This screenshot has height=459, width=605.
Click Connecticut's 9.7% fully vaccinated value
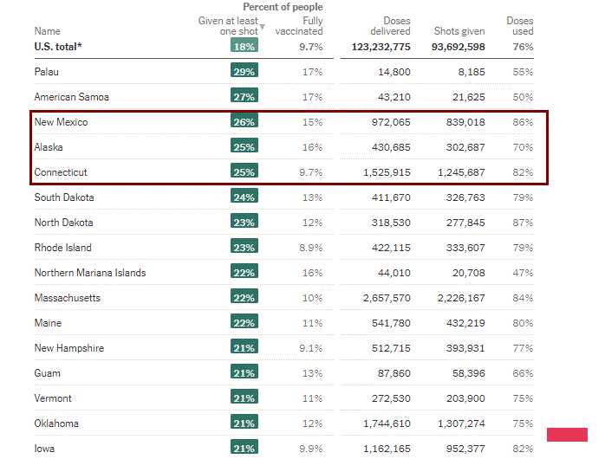pos(311,172)
